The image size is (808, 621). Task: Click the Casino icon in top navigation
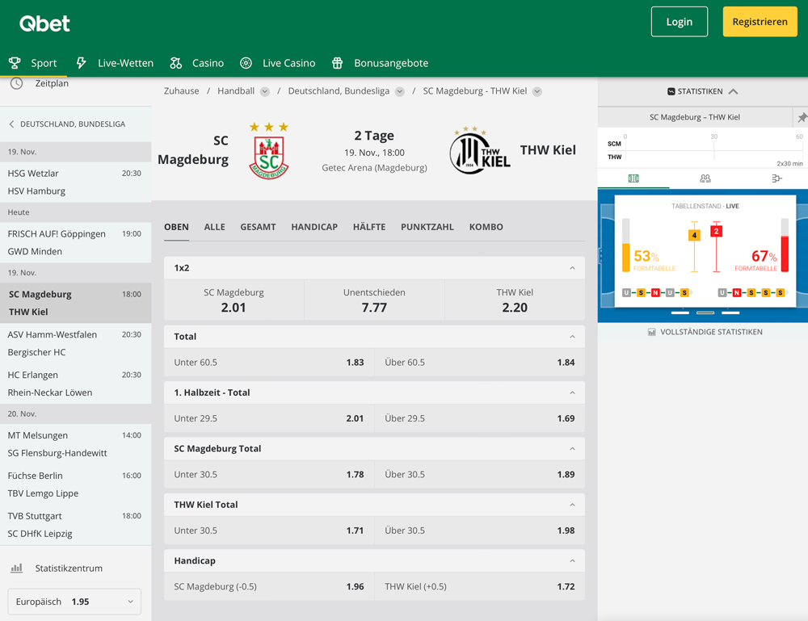(x=175, y=62)
